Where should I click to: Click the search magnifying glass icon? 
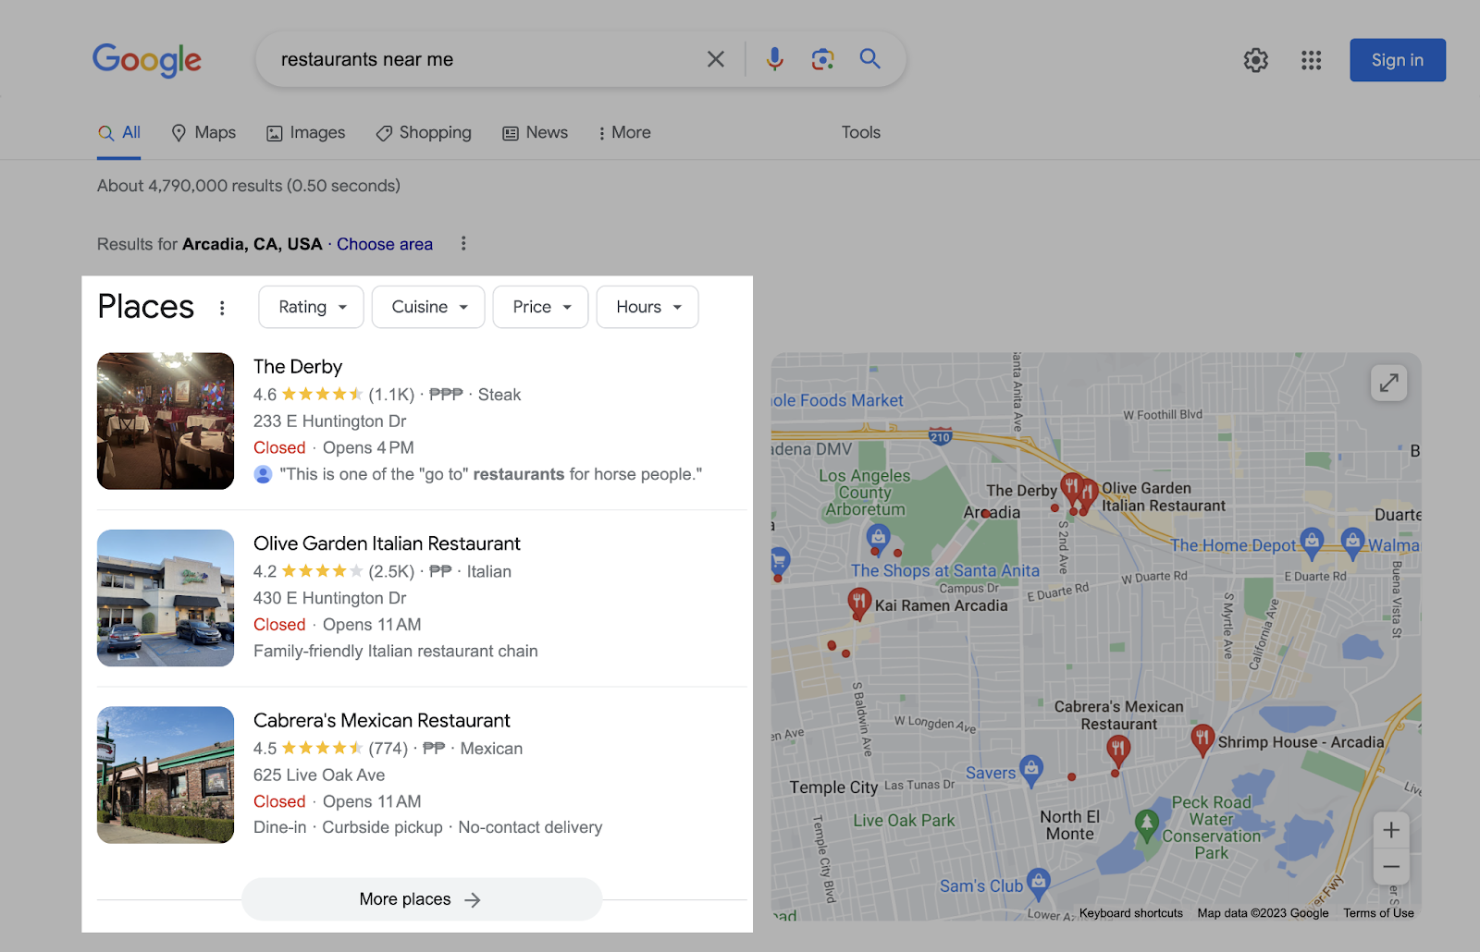(869, 58)
